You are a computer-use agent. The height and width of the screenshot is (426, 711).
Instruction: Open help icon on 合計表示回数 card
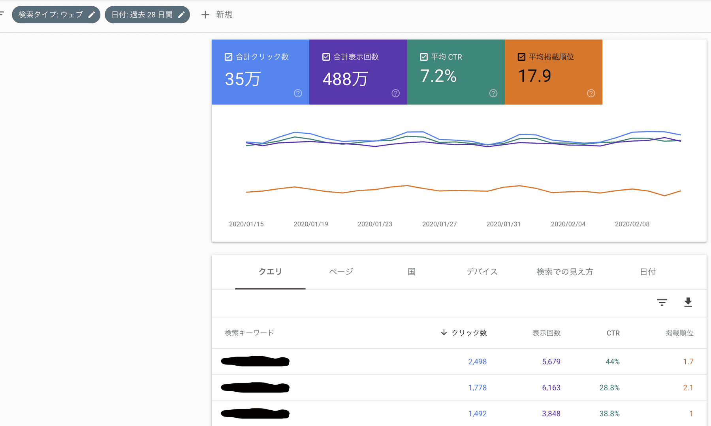pyautogui.click(x=395, y=93)
